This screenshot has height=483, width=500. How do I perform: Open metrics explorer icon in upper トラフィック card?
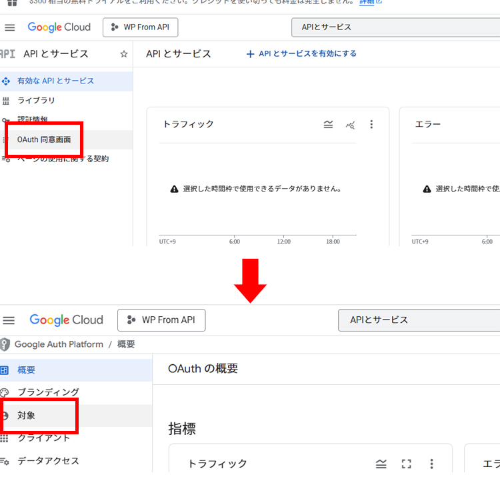pyautogui.click(x=350, y=124)
